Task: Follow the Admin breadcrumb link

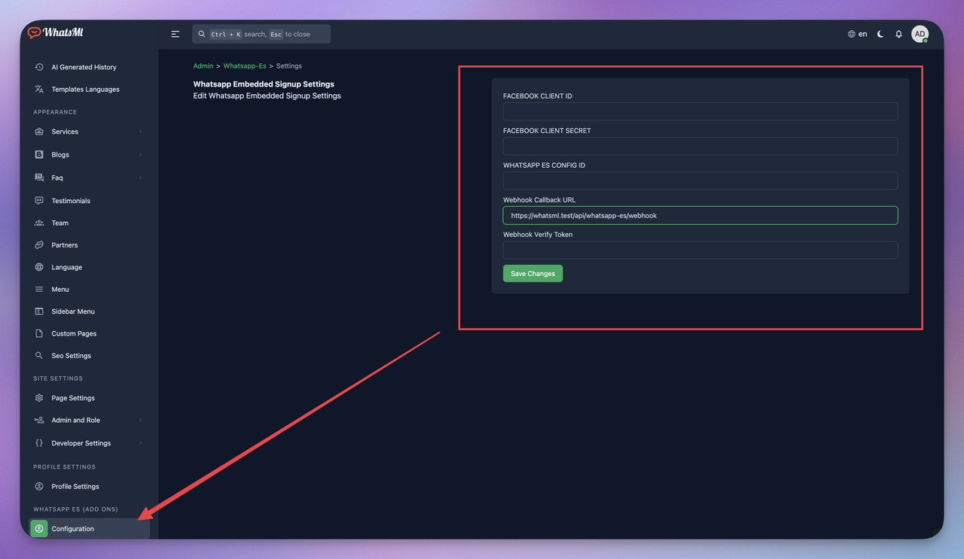Action: click(x=203, y=66)
